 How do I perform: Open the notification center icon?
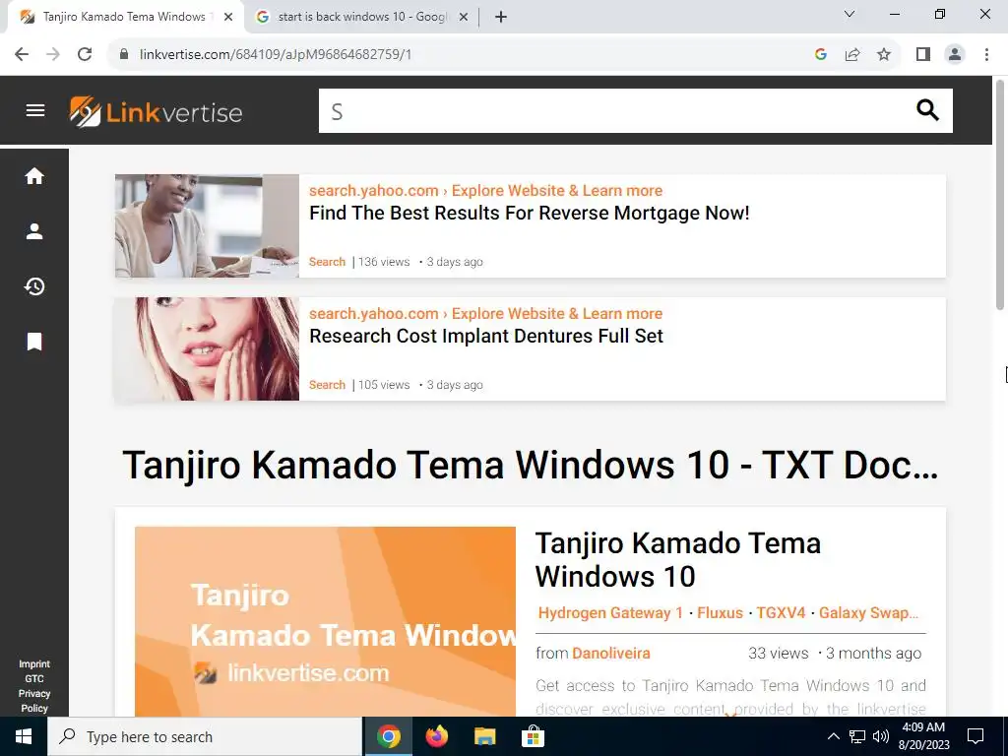tap(976, 736)
